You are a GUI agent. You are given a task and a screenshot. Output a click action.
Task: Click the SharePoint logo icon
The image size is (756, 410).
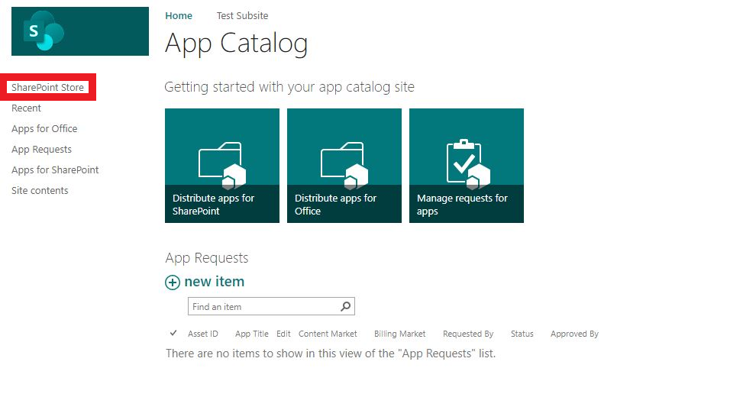point(44,32)
